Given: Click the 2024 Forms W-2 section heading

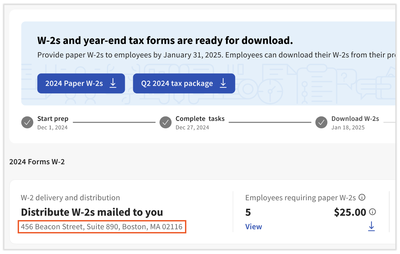Looking at the screenshot, I should 37,162.
